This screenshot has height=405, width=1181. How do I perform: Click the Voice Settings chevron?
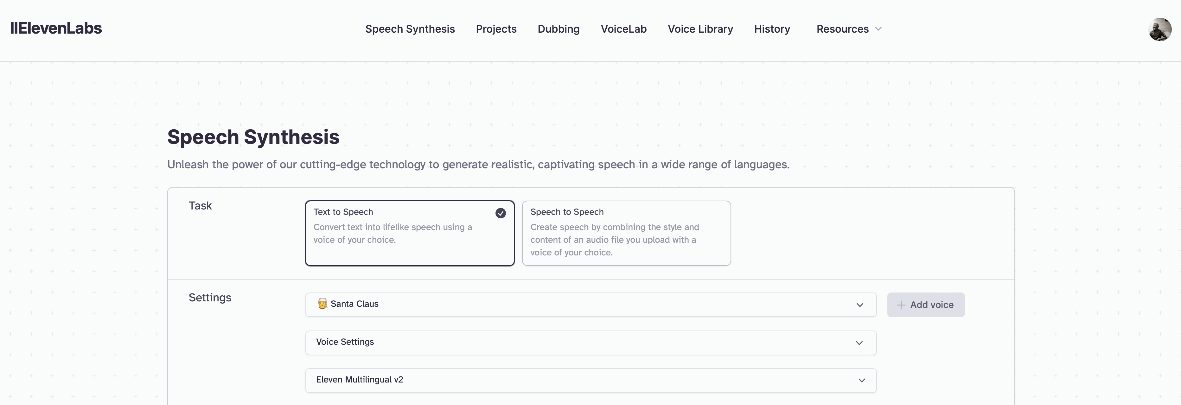(x=859, y=343)
